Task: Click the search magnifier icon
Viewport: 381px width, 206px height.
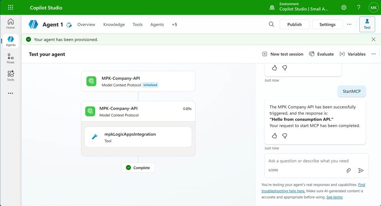Action: click(x=271, y=24)
